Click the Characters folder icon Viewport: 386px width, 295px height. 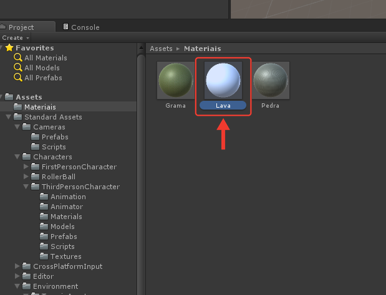click(x=27, y=156)
